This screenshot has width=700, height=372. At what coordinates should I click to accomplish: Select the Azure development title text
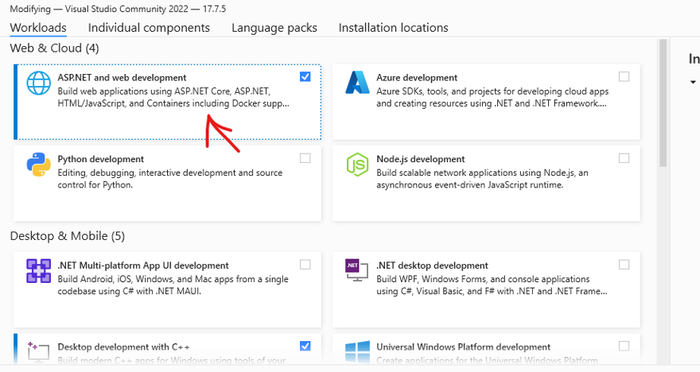[417, 78]
